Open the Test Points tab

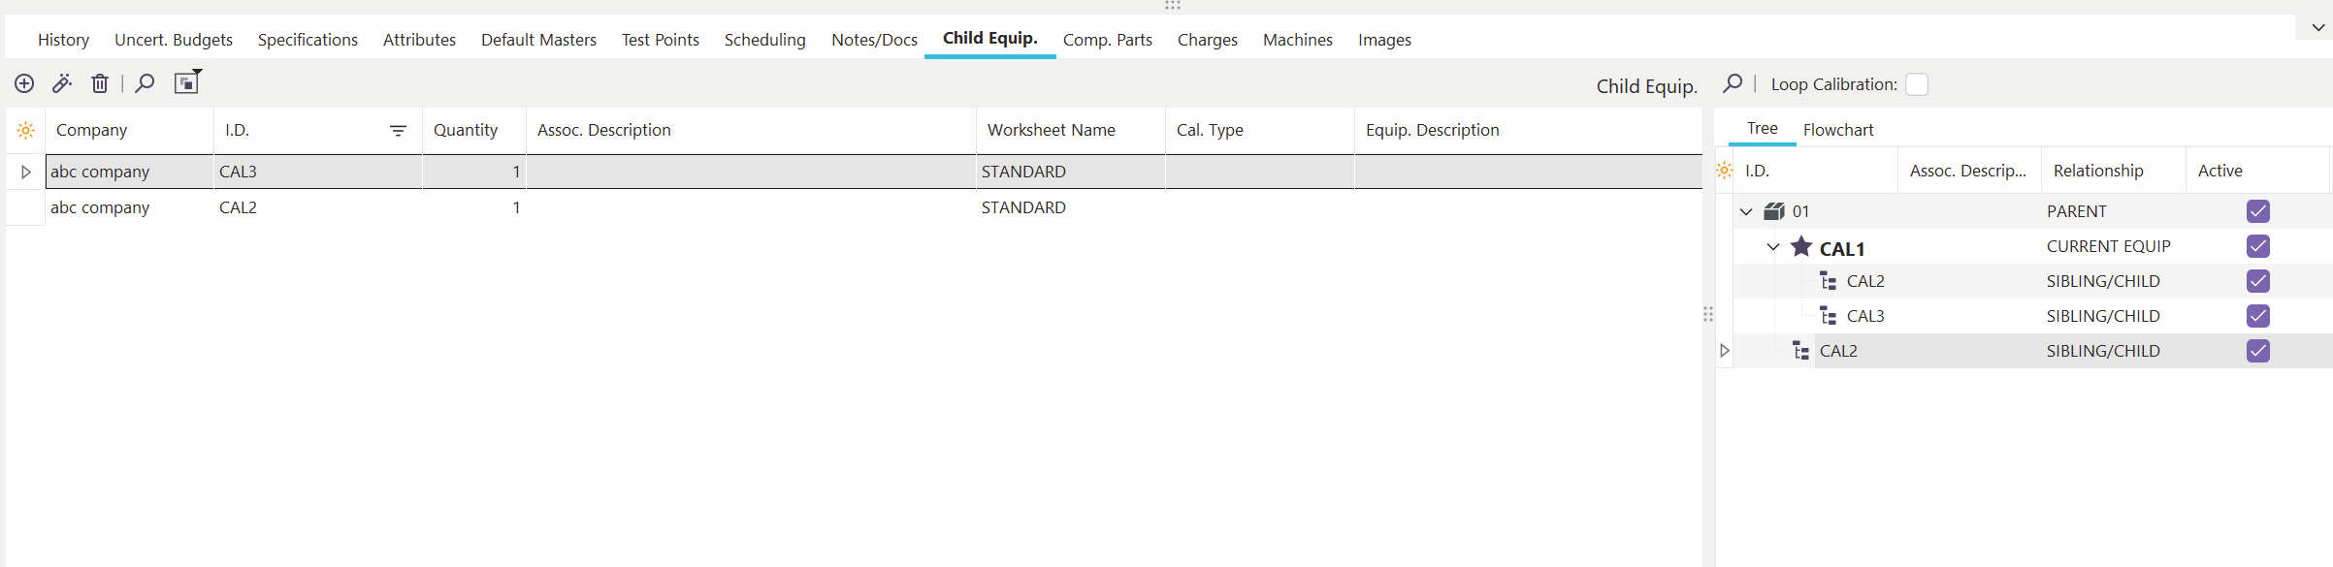(660, 40)
